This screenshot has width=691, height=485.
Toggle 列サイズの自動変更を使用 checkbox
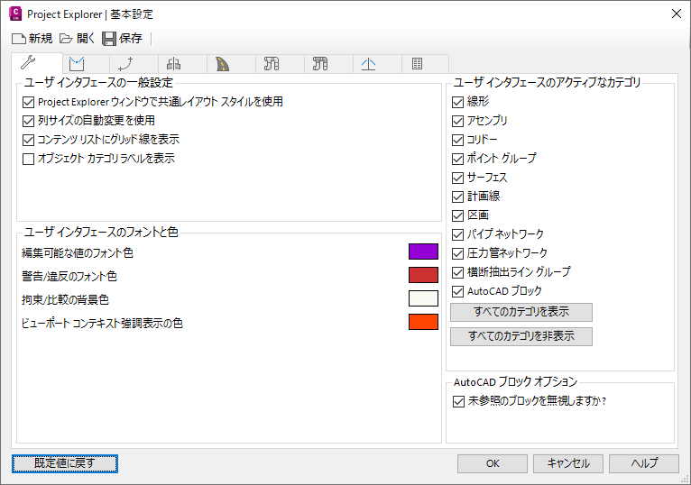click(28, 121)
